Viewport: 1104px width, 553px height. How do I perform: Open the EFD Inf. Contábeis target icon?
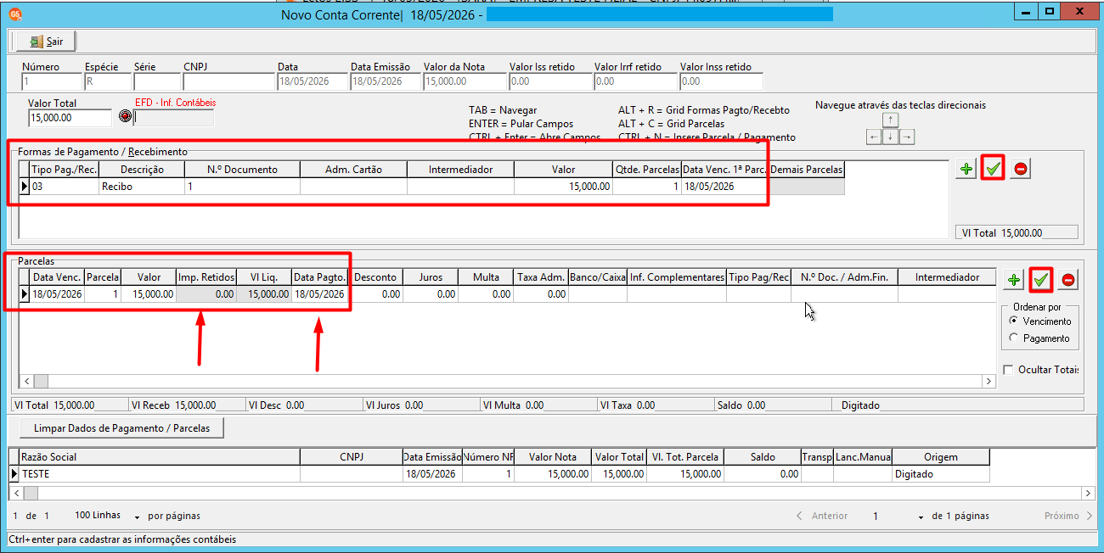click(x=125, y=116)
